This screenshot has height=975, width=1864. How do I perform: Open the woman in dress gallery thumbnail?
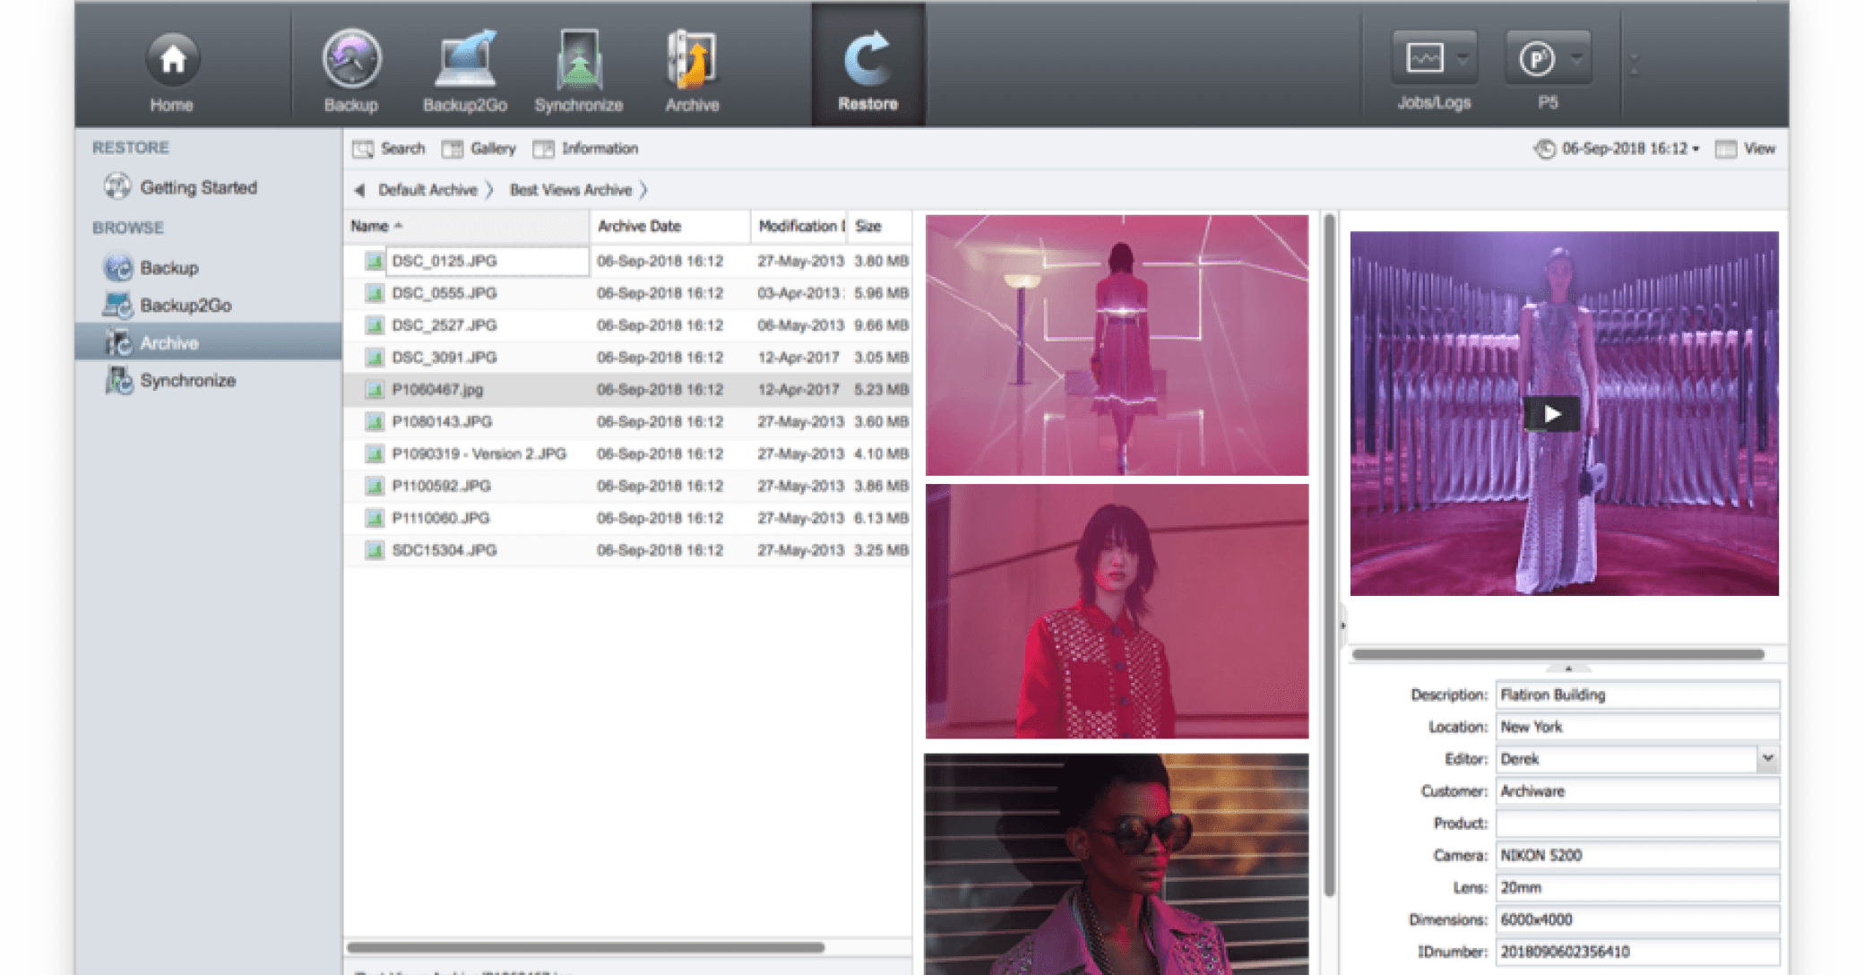(x=1117, y=345)
